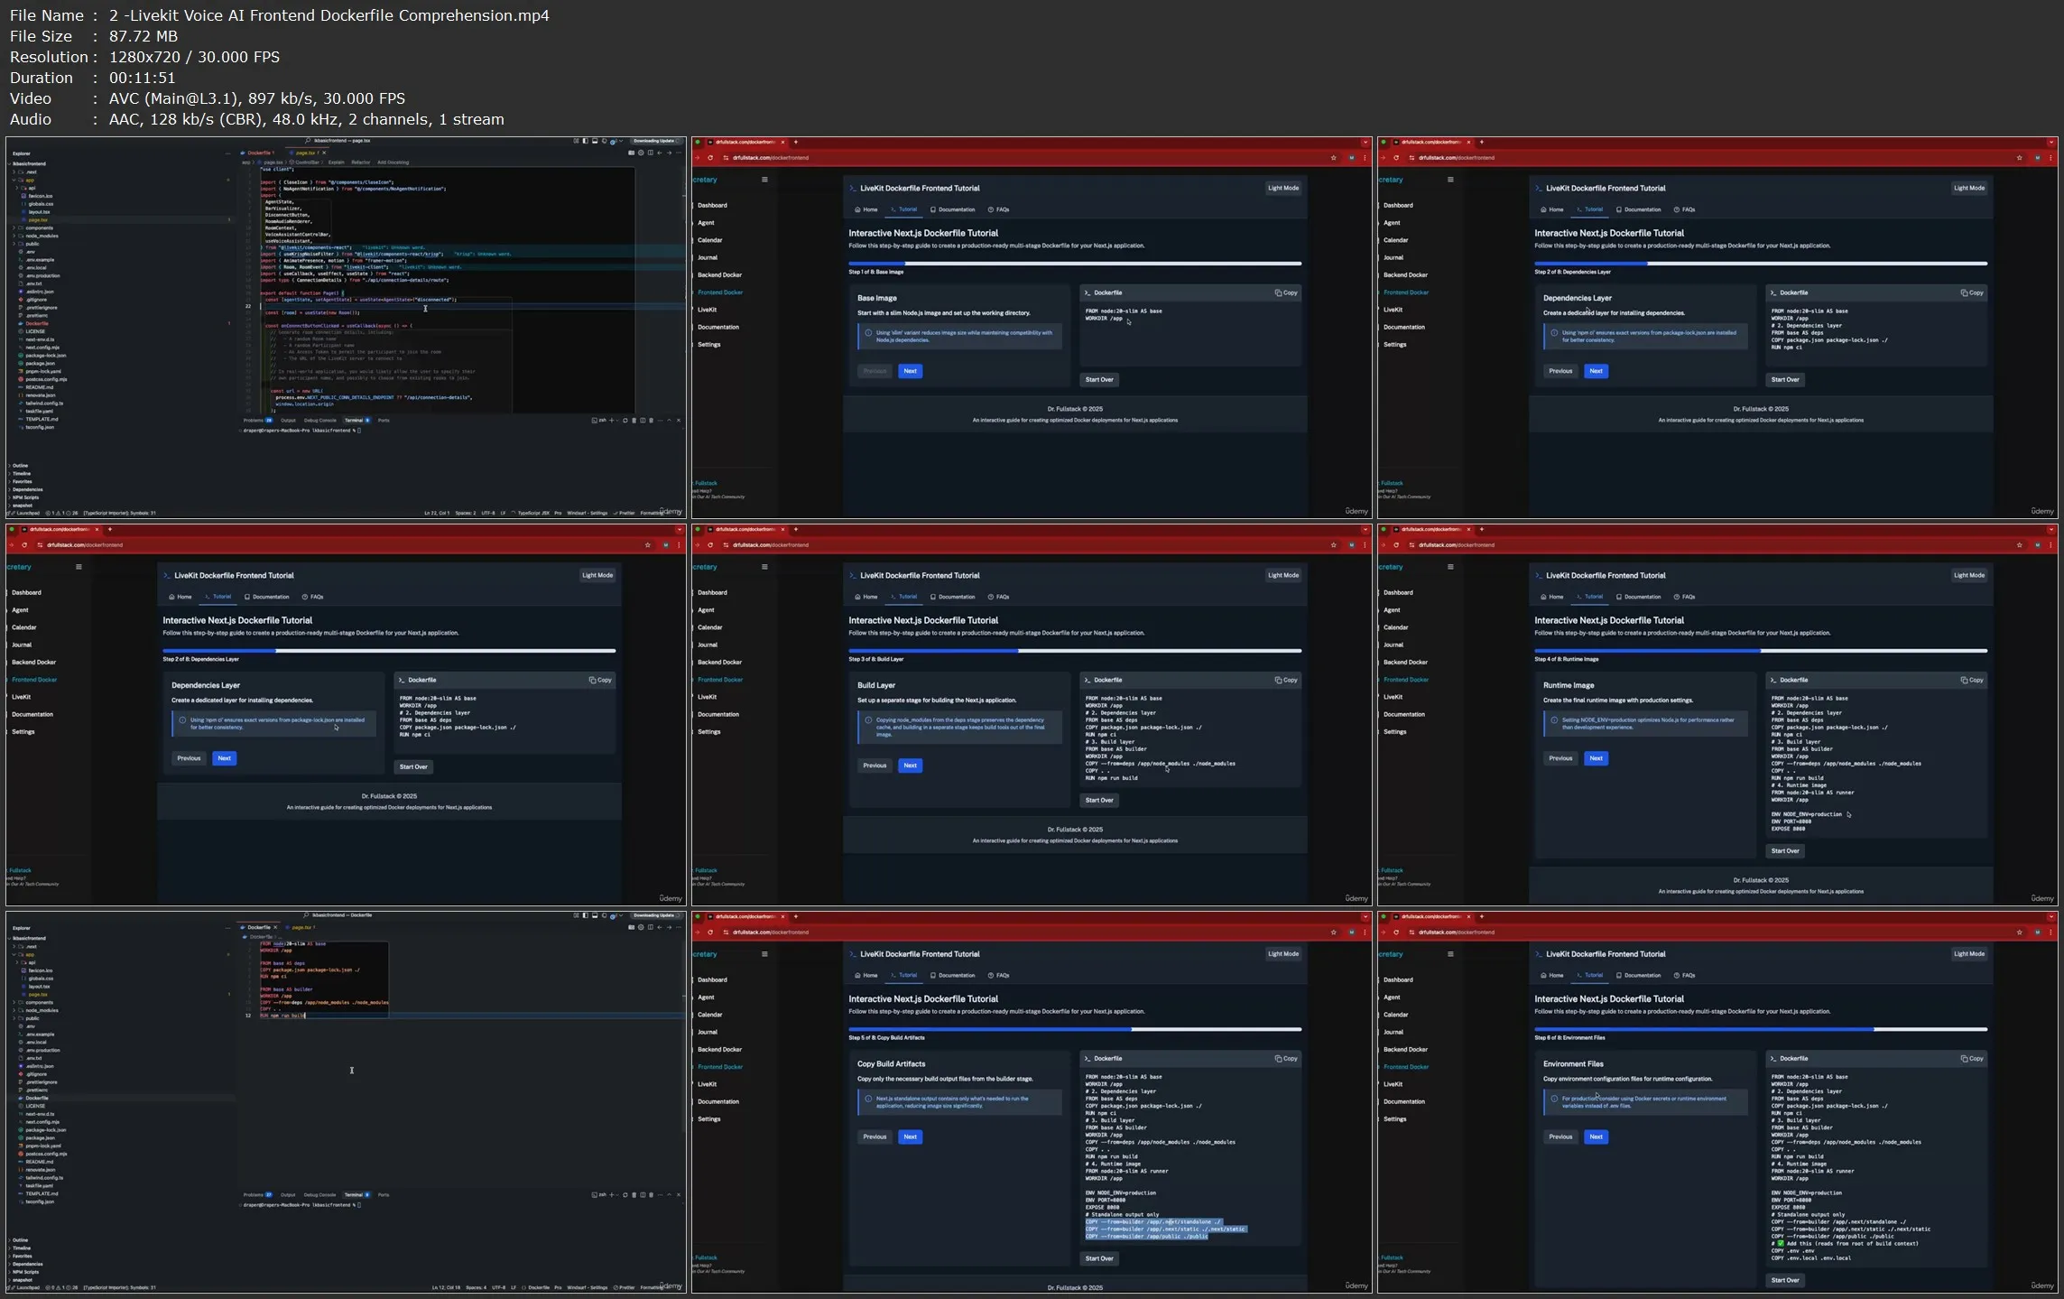Toggle Light Mode in the Step 5 frame

pos(1282,953)
